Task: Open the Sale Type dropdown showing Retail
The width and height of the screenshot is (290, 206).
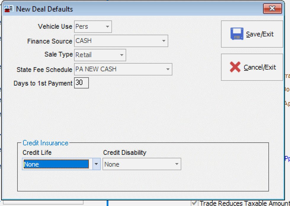Action: coord(121,55)
